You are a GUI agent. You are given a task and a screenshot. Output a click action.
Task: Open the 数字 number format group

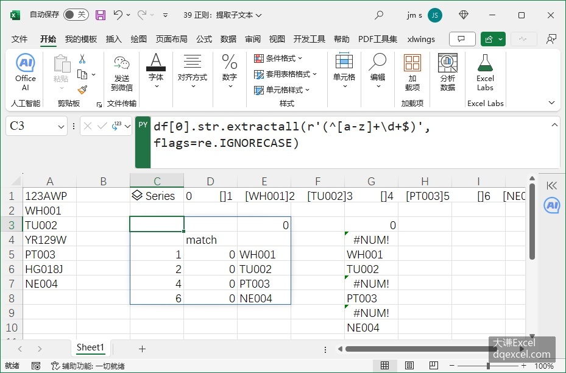point(230,71)
